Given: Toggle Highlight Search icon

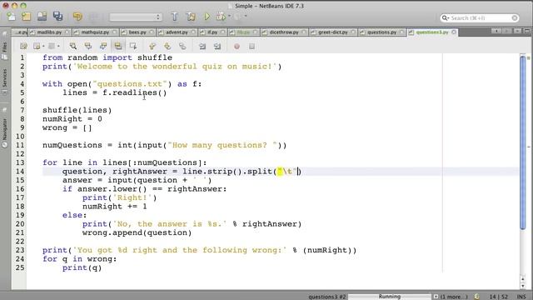Looking at the screenshot, I should 118,47.
